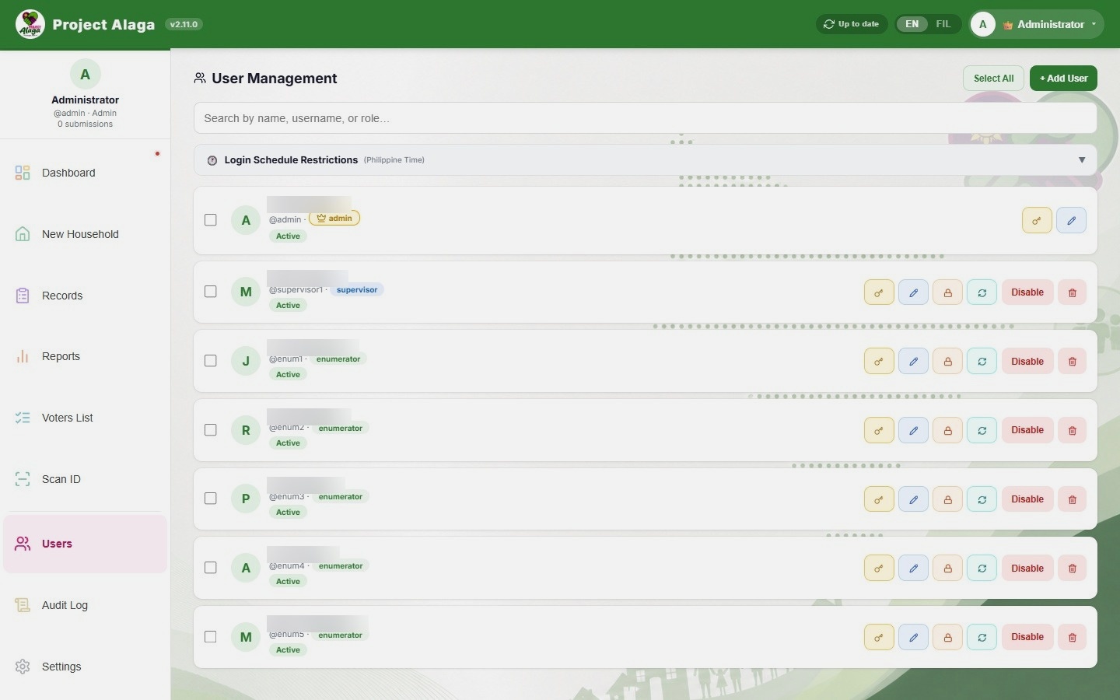Viewport: 1120px width, 700px height.
Task: Select Users in the sidebar
Action: 86,544
